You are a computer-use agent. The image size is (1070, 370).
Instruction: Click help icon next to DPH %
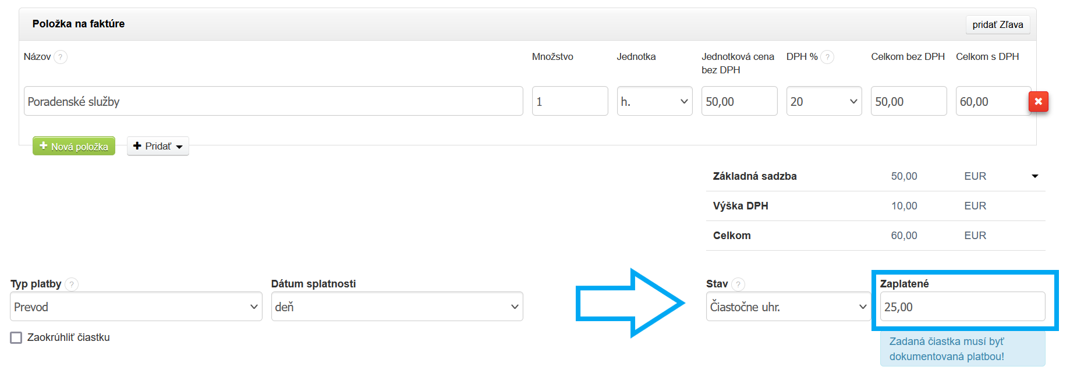click(827, 57)
